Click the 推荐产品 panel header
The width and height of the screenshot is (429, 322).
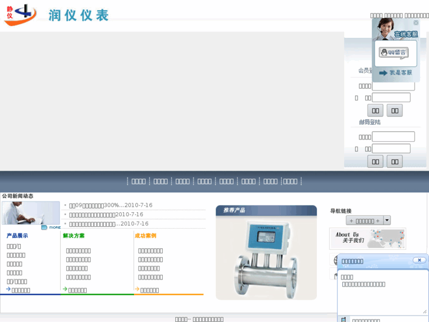[x=266, y=210]
